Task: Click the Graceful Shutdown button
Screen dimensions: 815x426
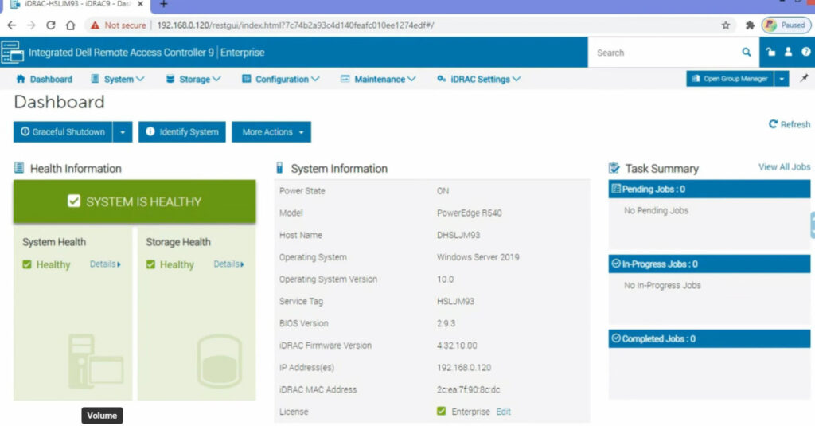Action: [x=63, y=132]
